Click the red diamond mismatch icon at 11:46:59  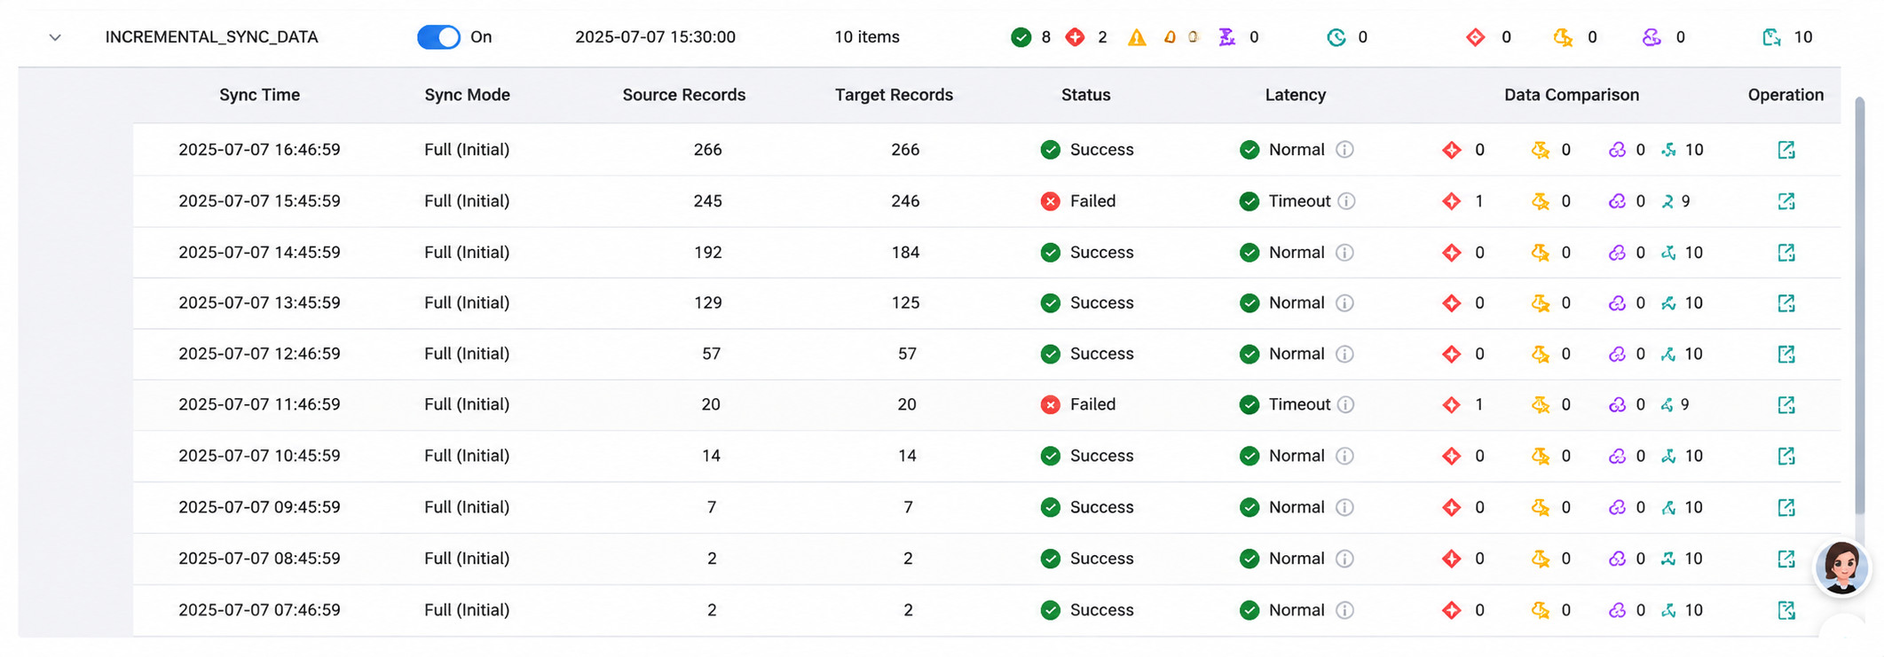tap(1452, 404)
